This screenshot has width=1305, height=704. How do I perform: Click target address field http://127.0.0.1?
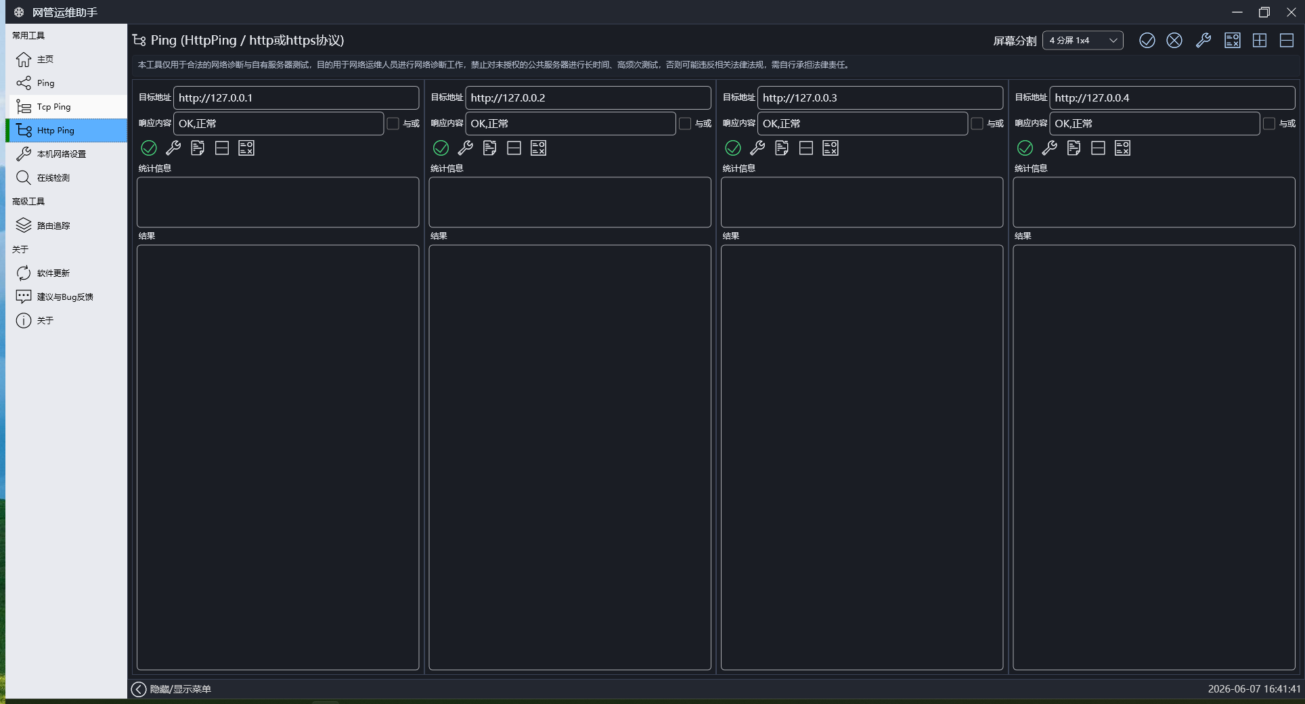(x=296, y=97)
